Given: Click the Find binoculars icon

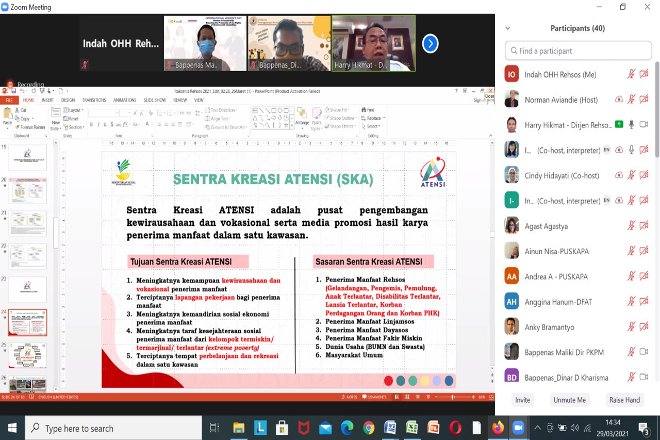Looking at the screenshot, I should point(364,110).
